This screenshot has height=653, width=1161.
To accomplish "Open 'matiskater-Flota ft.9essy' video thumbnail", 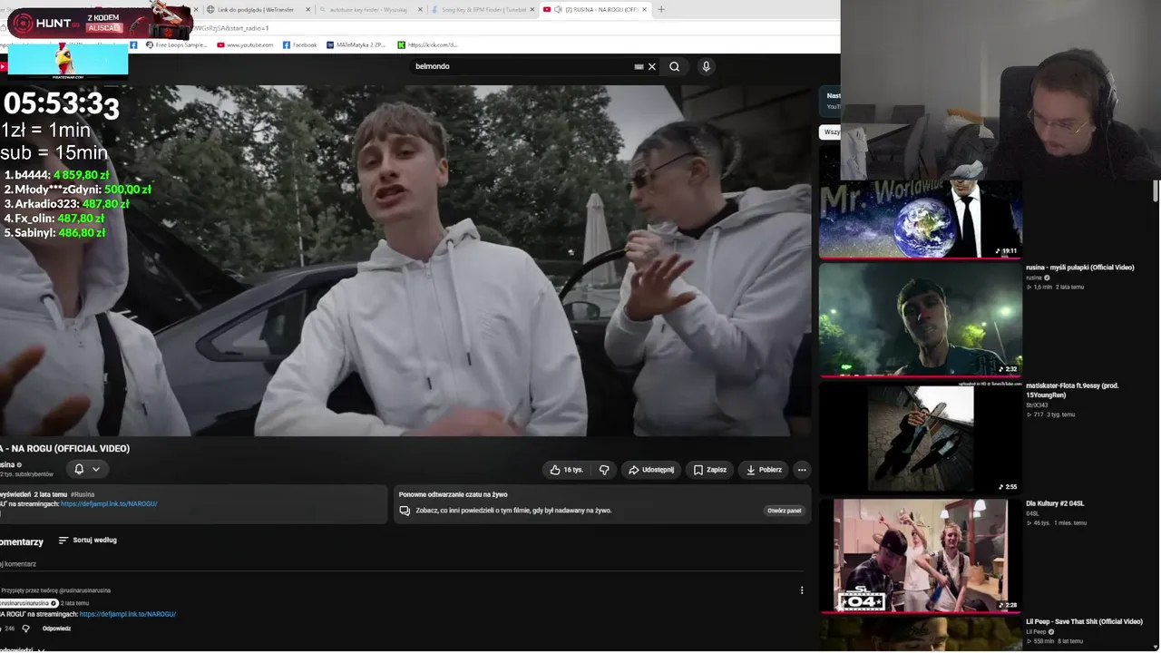I will pyautogui.click(x=921, y=438).
